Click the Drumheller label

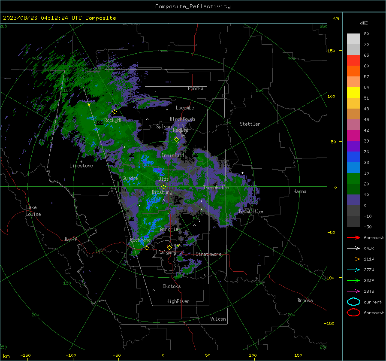pyautogui.click(x=251, y=212)
